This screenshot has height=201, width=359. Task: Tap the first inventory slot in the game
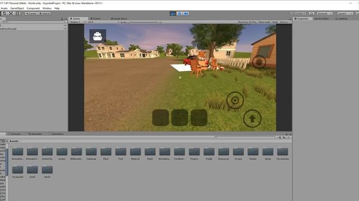pos(160,118)
